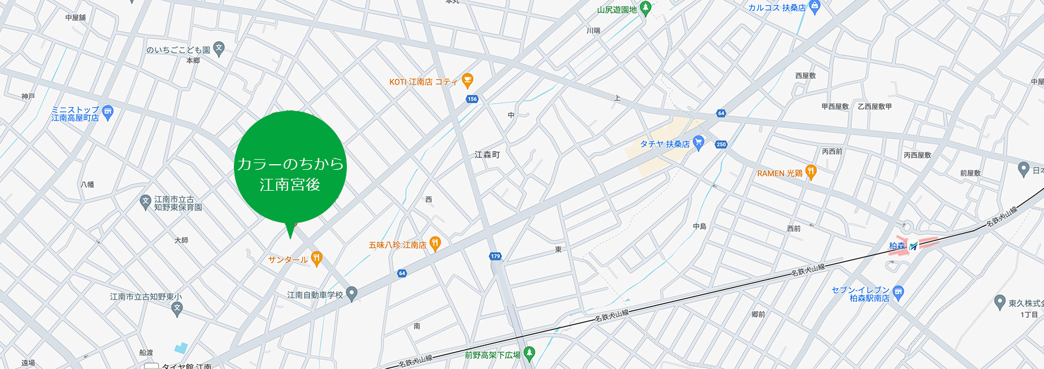Viewport: 1044px width, 369px height.
Task: Click the 東久株式会社 location pin
Action: pyautogui.click(x=1000, y=302)
